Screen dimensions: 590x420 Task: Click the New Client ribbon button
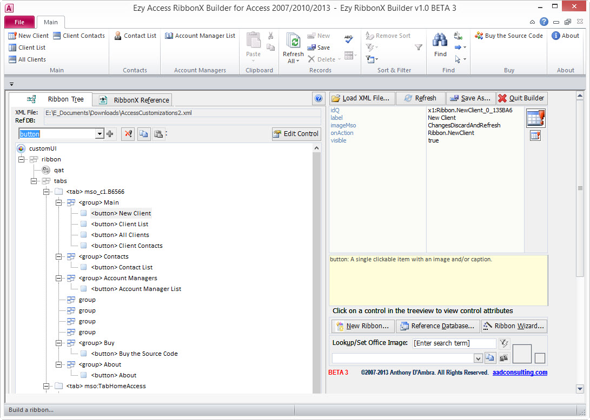click(29, 36)
